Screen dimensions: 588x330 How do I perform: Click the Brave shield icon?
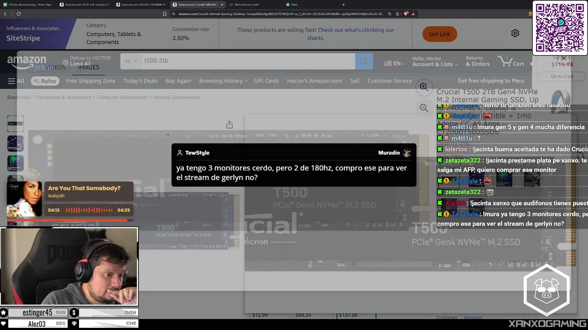[x=406, y=14]
